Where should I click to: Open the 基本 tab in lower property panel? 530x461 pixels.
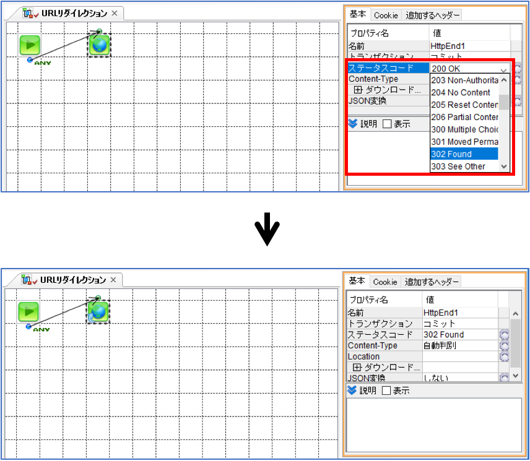pos(357,281)
